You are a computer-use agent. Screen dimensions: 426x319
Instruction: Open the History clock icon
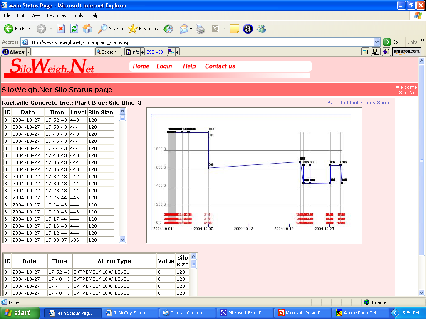tap(168, 29)
